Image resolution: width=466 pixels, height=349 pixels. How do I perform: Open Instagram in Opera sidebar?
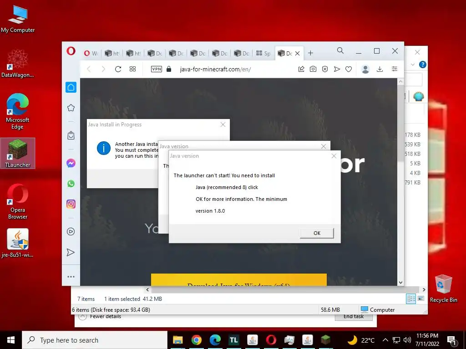pos(71,204)
